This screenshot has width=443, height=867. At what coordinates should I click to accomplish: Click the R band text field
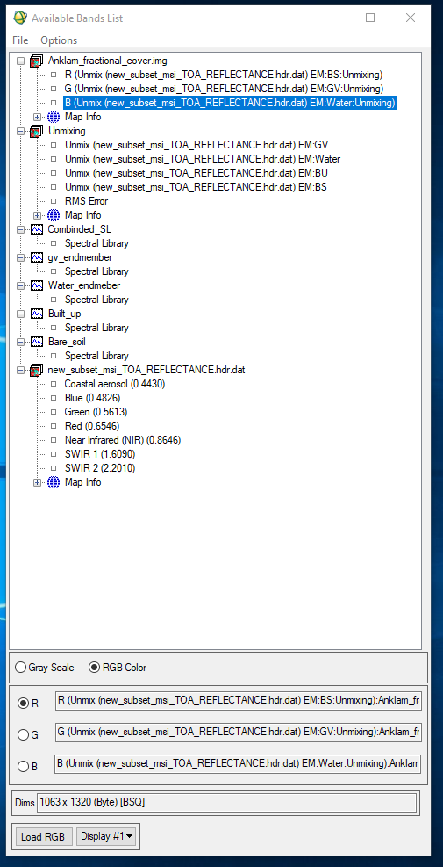(x=238, y=702)
